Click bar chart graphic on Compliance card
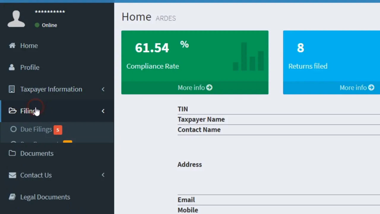The width and height of the screenshot is (380, 214). click(x=248, y=56)
